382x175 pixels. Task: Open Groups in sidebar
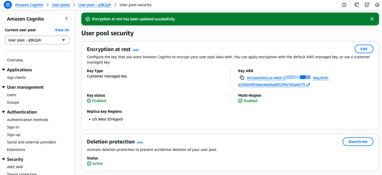[x=13, y=103]
